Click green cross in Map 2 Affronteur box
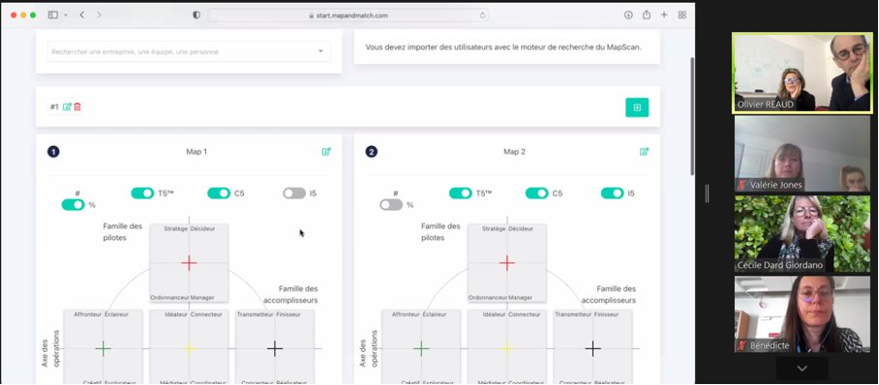 [x=421, y=348]
